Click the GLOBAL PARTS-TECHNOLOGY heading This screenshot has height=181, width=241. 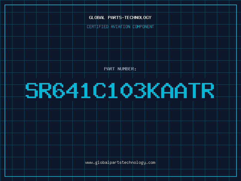(x=120, y=17)
